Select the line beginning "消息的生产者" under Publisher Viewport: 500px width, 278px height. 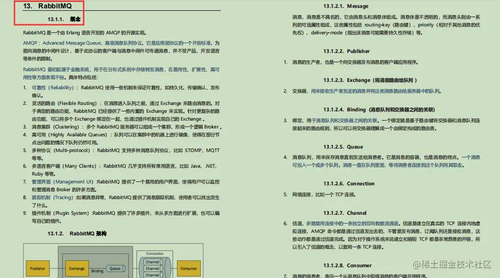pos(355,62)
